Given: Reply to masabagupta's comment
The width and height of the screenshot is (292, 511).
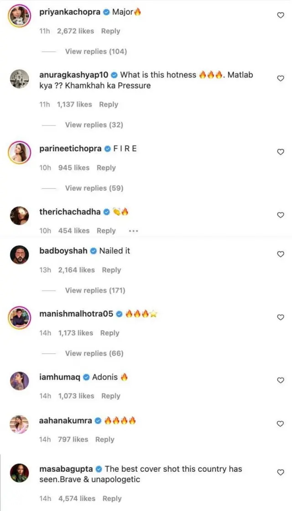Looking at the screenshot, I should (x=112, y=499).
